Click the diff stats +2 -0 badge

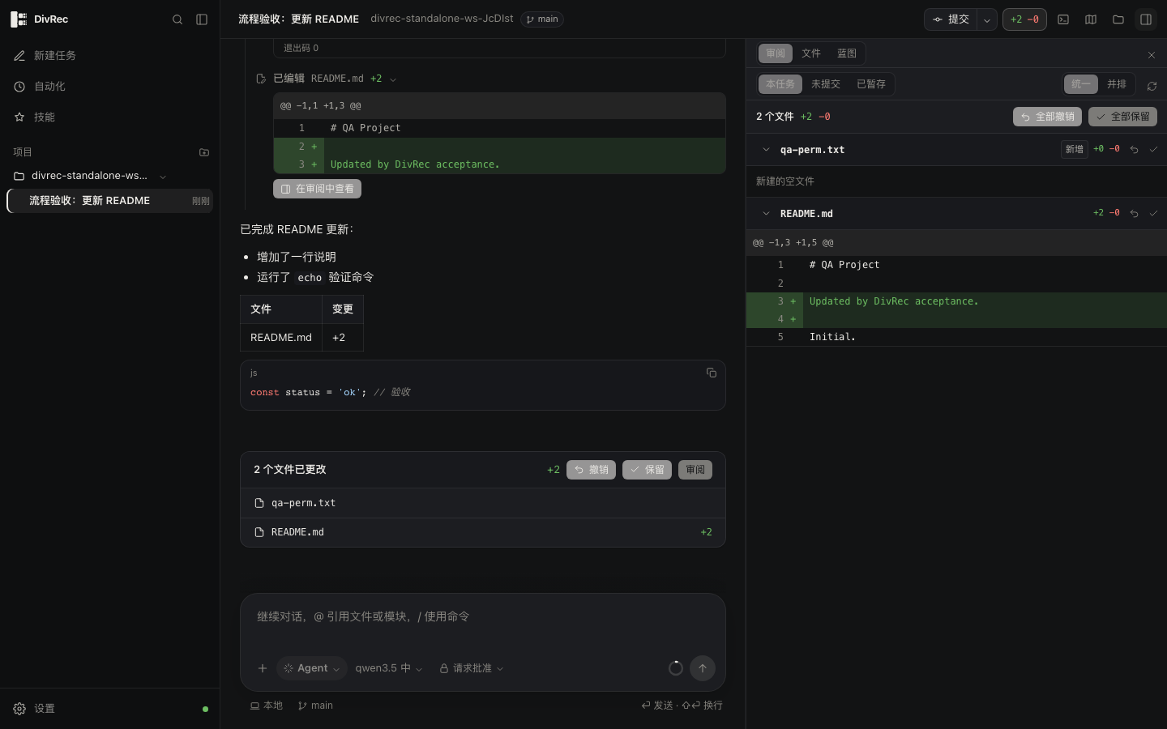1024,19
